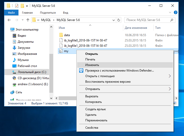Go up one folder level
This screenshot has width=184, height=136.
coord(28,20)
